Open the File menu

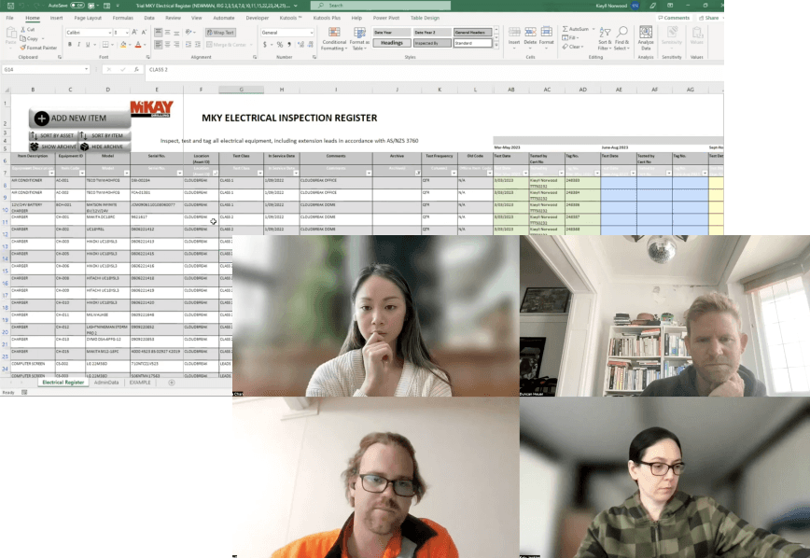pyautogui.click(x=10, y=18)
